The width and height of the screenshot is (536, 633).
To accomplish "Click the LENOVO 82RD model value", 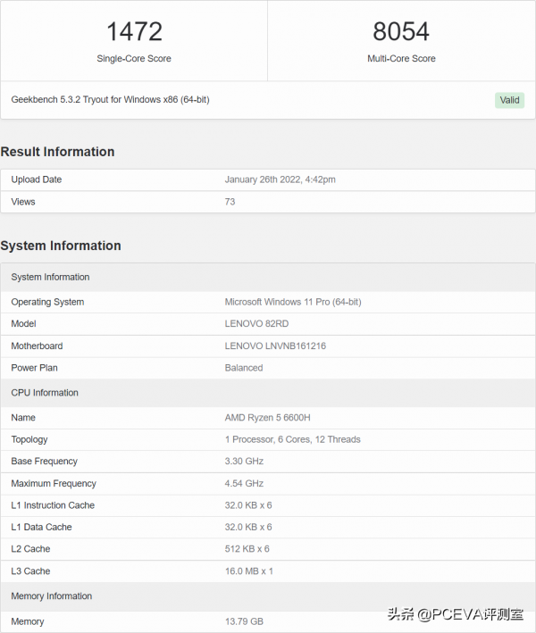I will [x=256, y=324].
